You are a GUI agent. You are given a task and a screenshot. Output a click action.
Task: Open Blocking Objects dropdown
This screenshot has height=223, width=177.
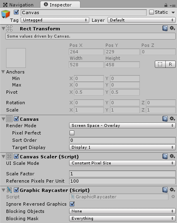(122, 211)
